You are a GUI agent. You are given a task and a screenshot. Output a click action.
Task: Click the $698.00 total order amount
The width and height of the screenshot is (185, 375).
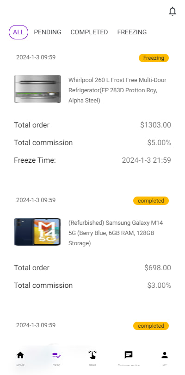click(158, 268)
